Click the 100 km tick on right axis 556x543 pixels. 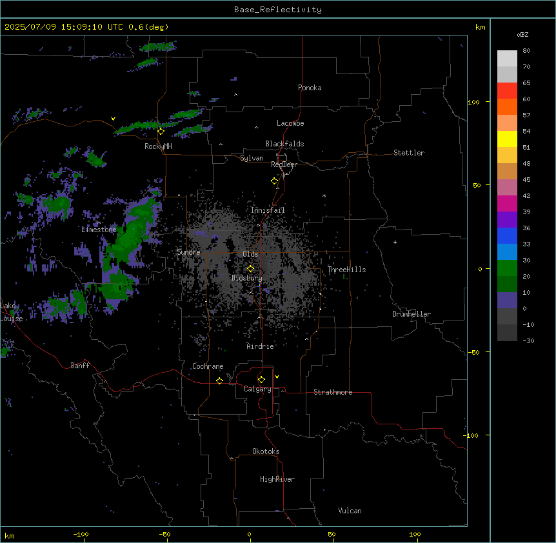[473, 102]
